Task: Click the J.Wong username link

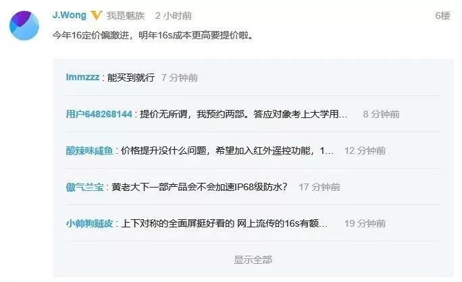Action: coord(70,15)
